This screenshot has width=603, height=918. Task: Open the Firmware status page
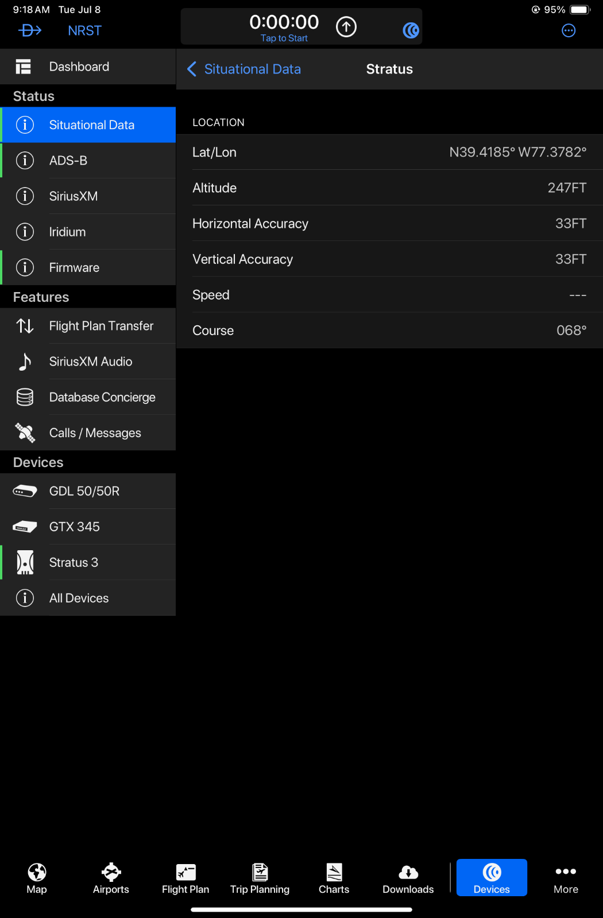pyautogui.click(x=88, y=267)
